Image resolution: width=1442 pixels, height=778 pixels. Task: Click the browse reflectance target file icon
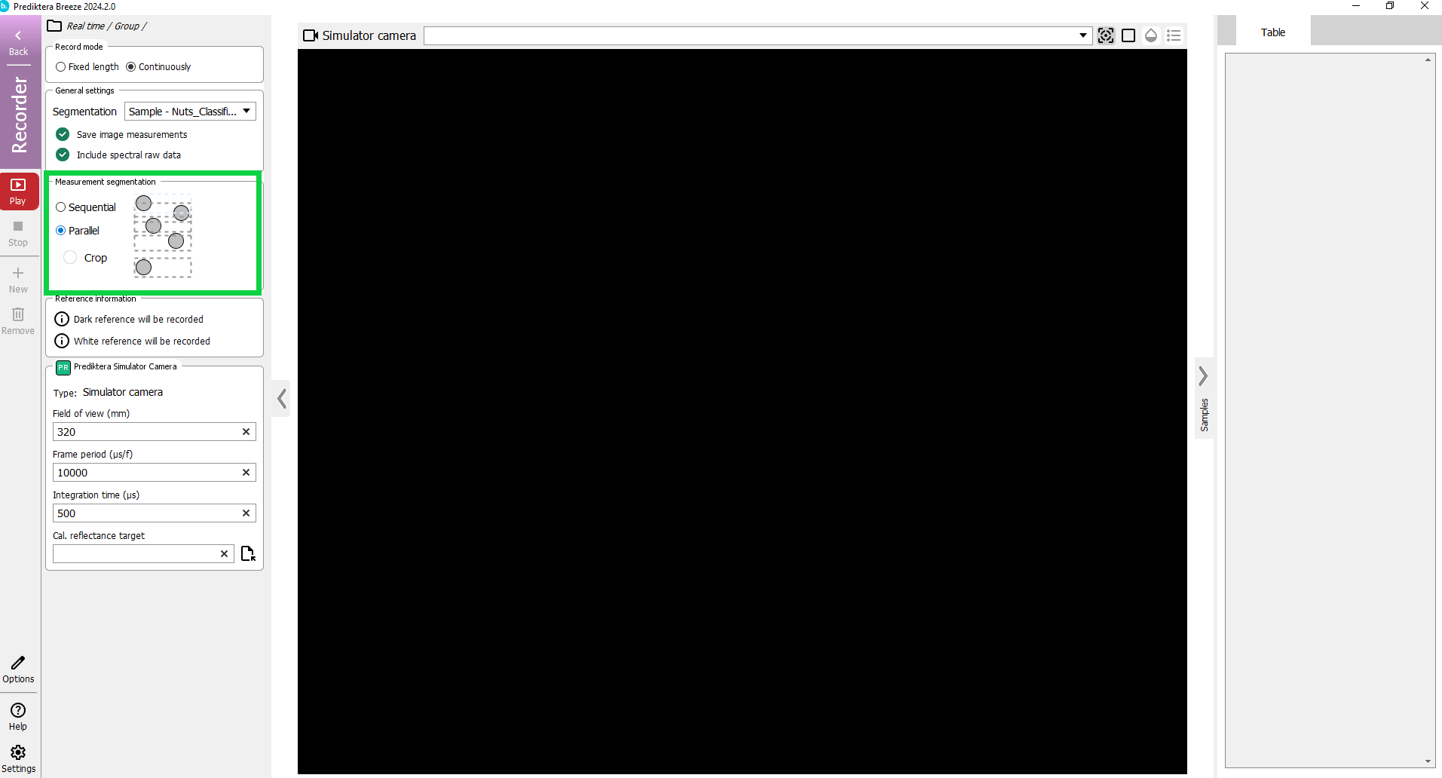pyautogui.click(x=248, y=554)
